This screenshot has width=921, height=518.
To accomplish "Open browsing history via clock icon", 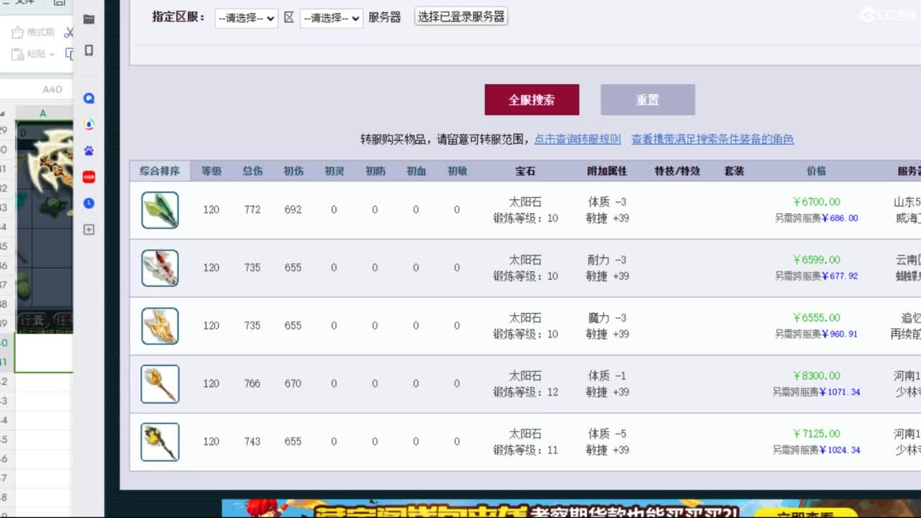I will (89, 204).
